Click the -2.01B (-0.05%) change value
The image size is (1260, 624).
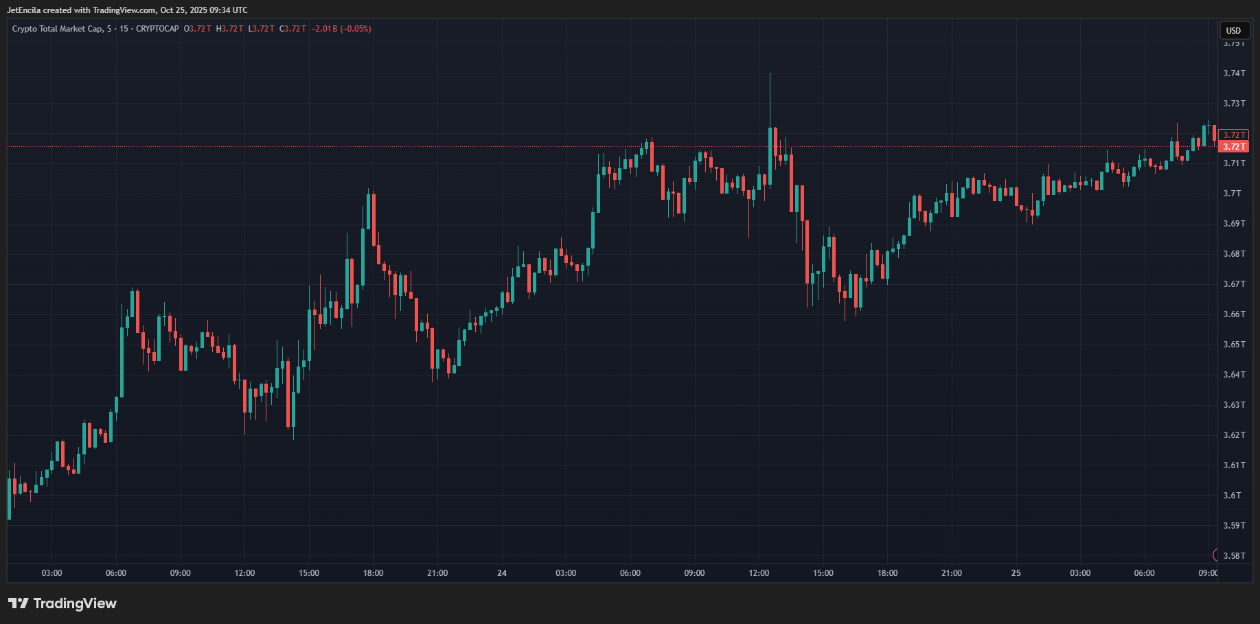pos(341,29)
